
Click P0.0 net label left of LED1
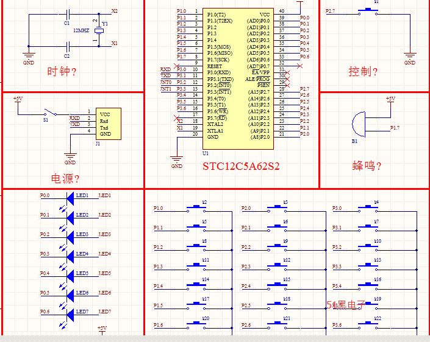click(x=45, y=195)
